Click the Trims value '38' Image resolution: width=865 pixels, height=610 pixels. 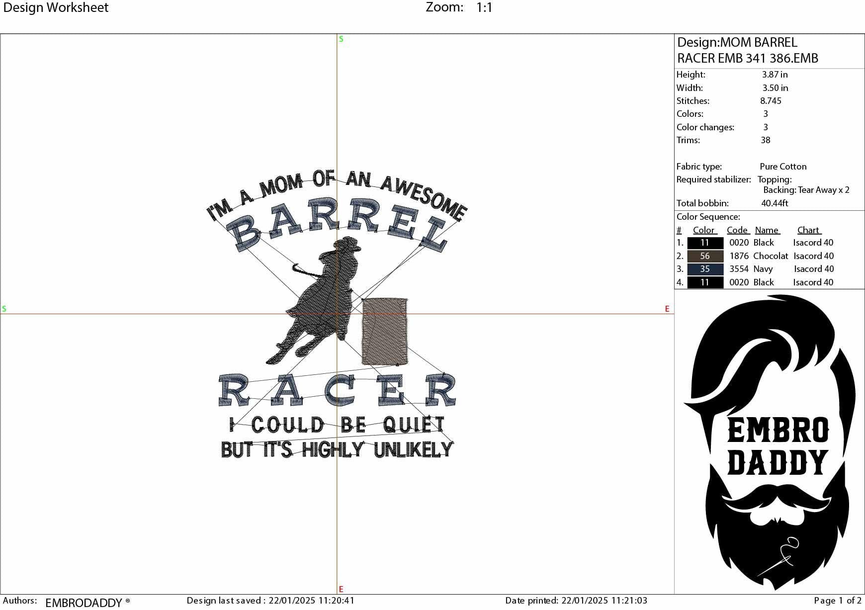click(766, 140)
